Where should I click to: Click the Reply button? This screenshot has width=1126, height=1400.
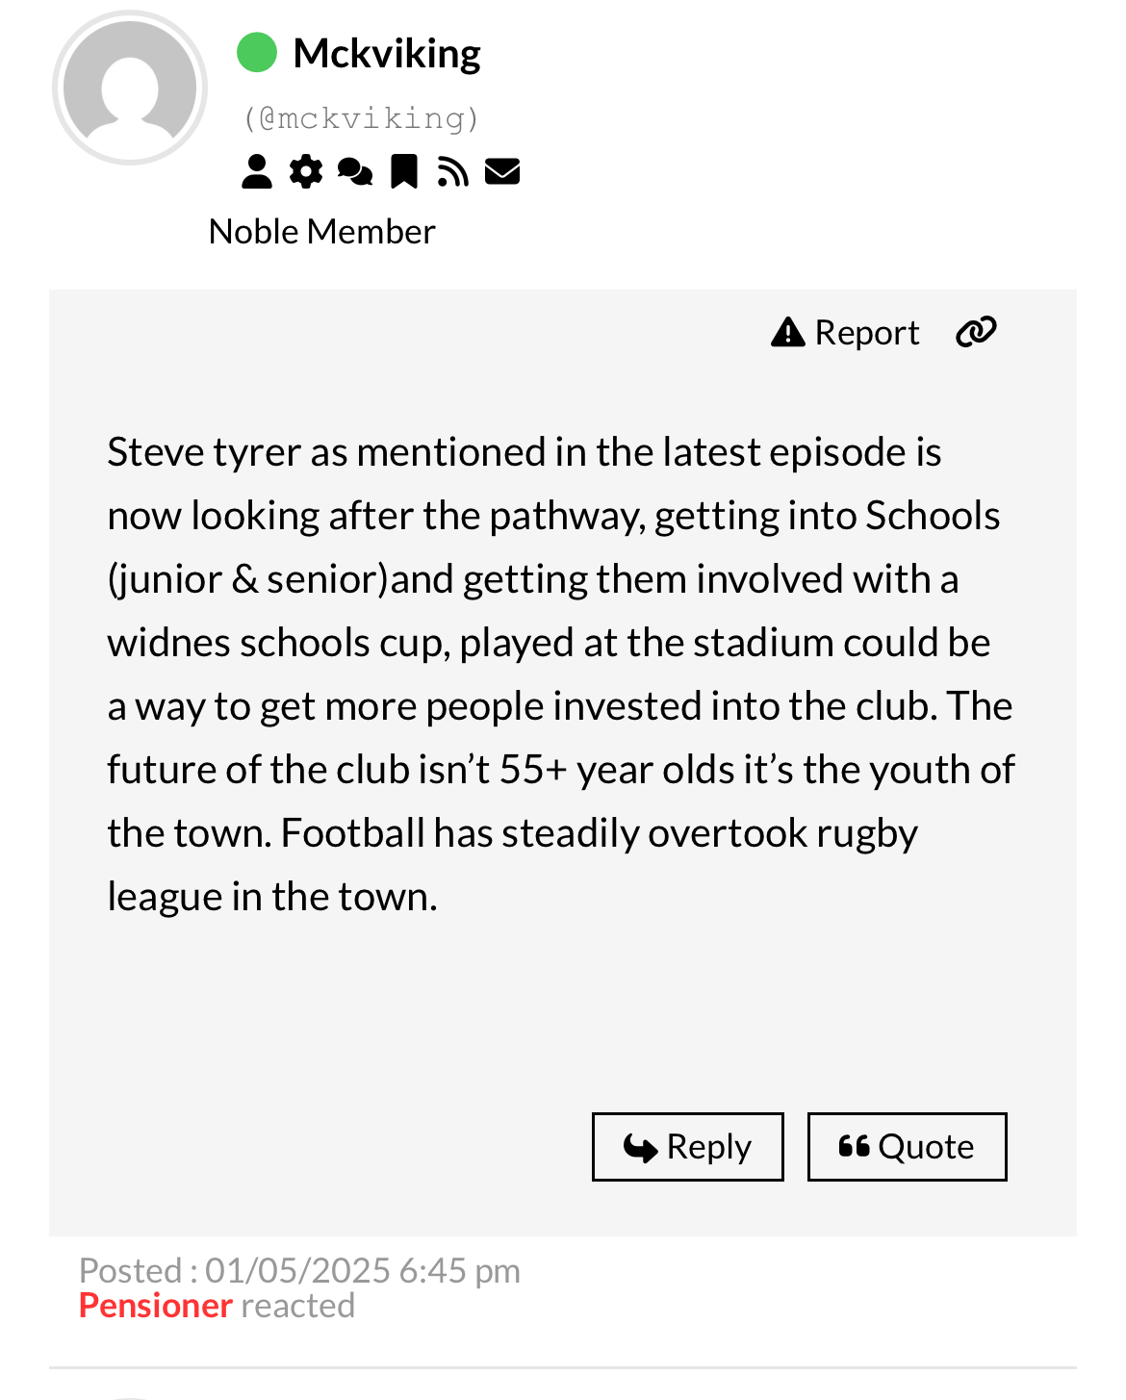688,1147
